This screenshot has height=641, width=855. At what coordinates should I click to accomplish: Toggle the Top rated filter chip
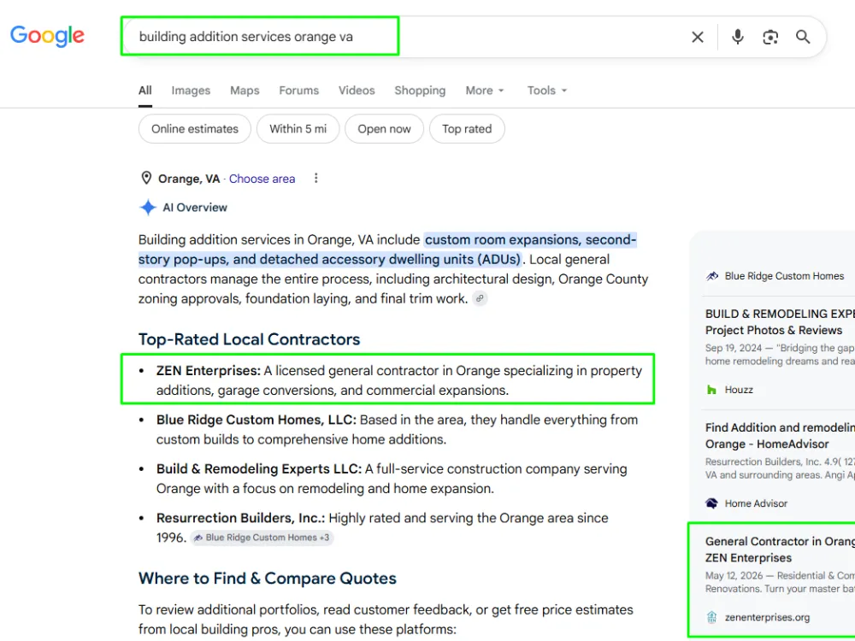467,129
